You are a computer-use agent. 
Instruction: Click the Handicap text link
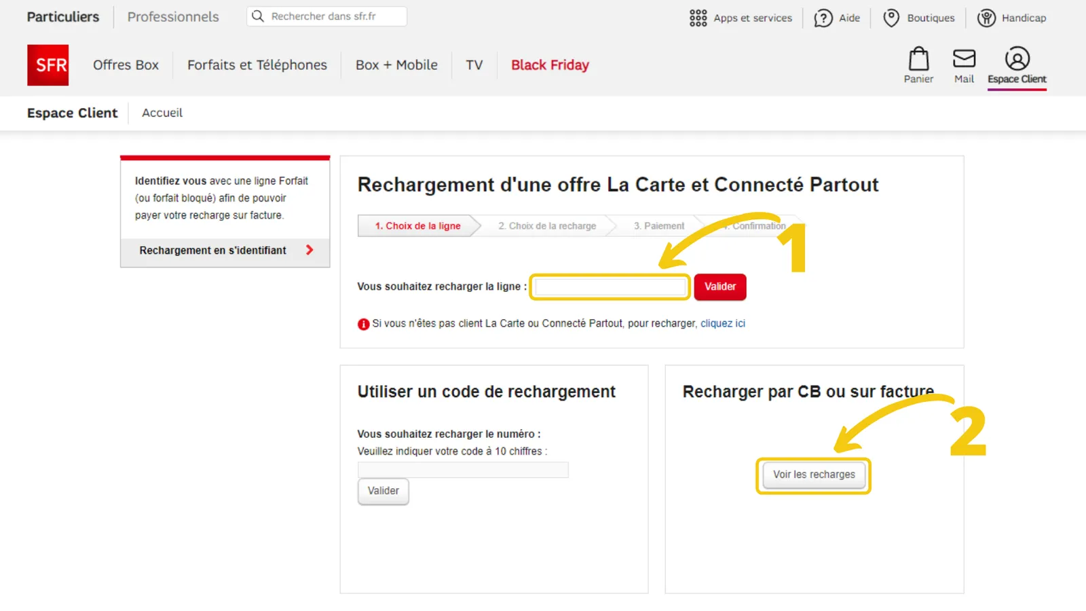pyautogui.click(x=1024, y=18)
